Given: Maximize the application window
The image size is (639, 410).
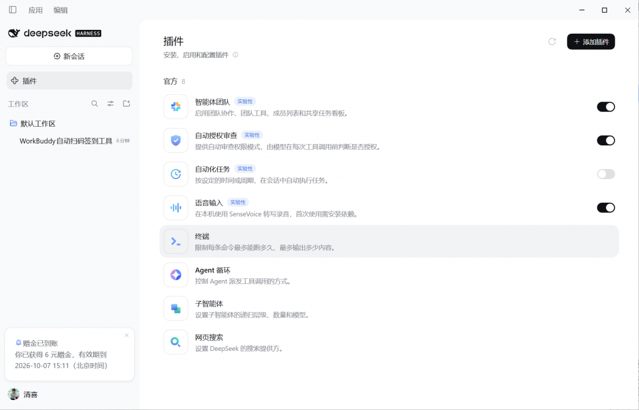Looking at the screenshot, I should (605, 10).
